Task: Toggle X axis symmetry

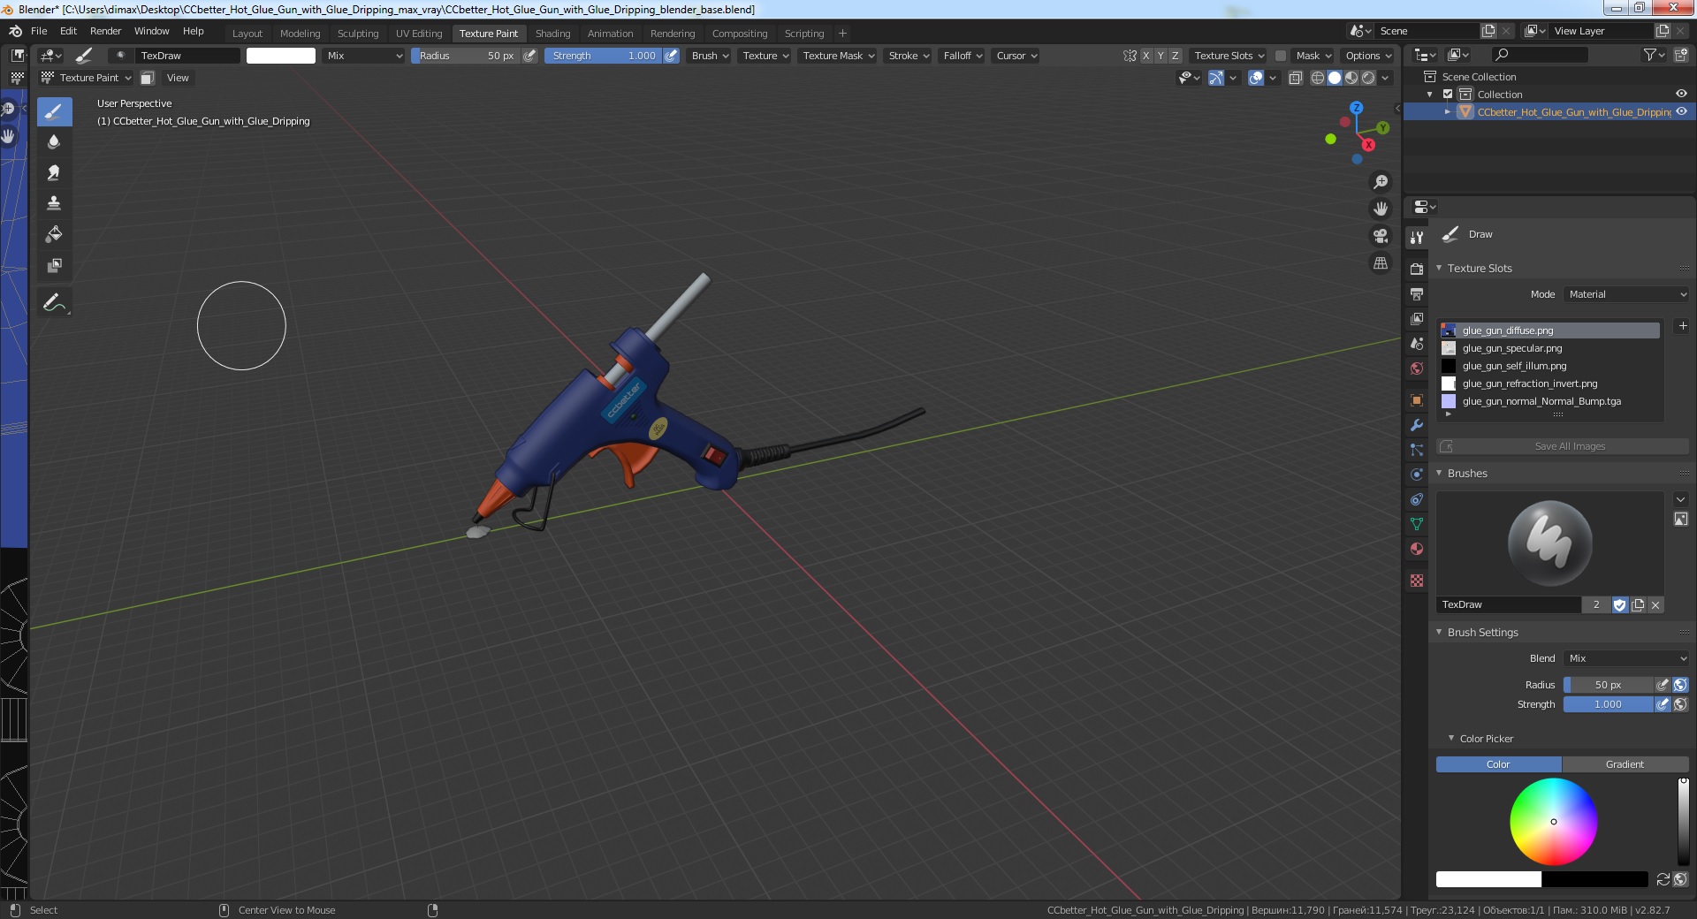Action: coord(1146,56)
